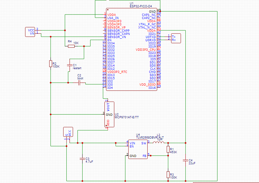This screenshot has height=183, width=259.
Task: Select the restart capacitor C1
Action: pyautogui.click(x=70, y=65)
